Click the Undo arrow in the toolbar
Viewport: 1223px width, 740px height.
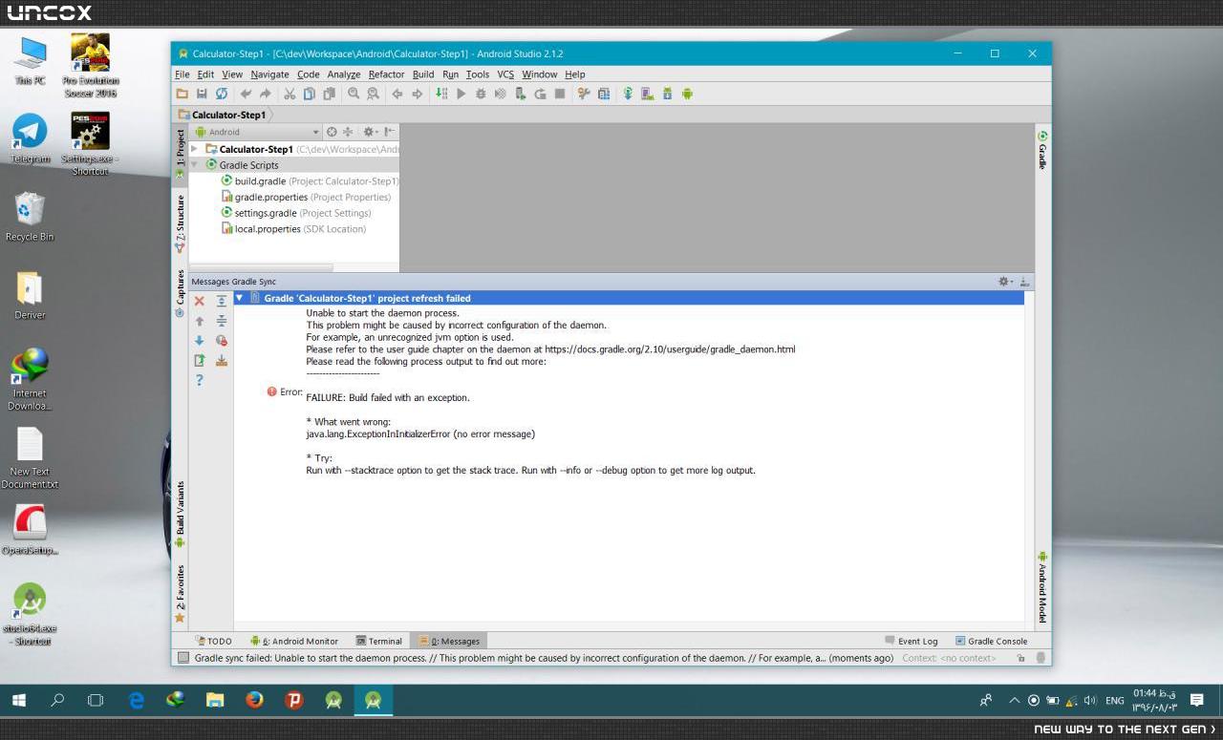[x=246, y=94]
